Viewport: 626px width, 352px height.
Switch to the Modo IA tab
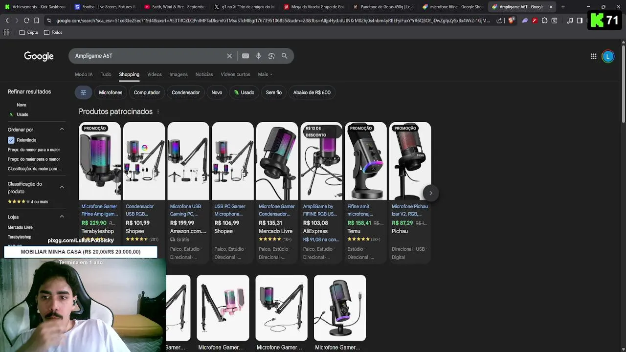pos(84,74)
